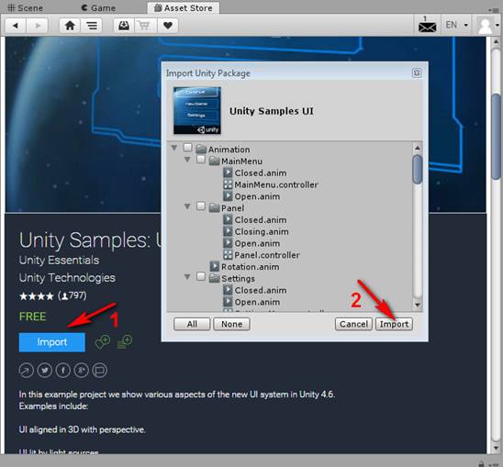Share the asset on Twitter
The height and width of the screenshot is (467, 503).
[45, 371]
